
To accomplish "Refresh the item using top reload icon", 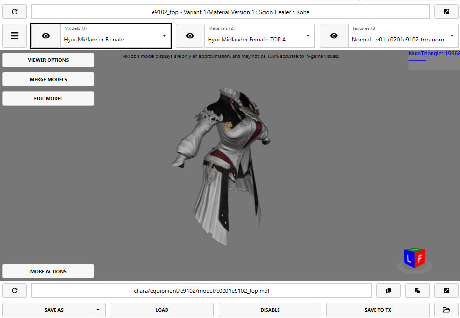I will [14, 12].
